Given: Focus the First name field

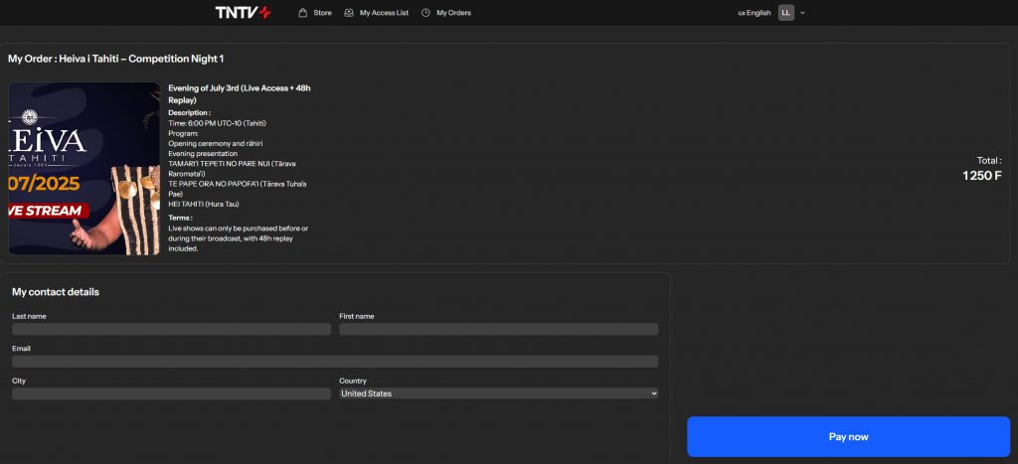Looking at the screenshot, I should pos(498,329).
